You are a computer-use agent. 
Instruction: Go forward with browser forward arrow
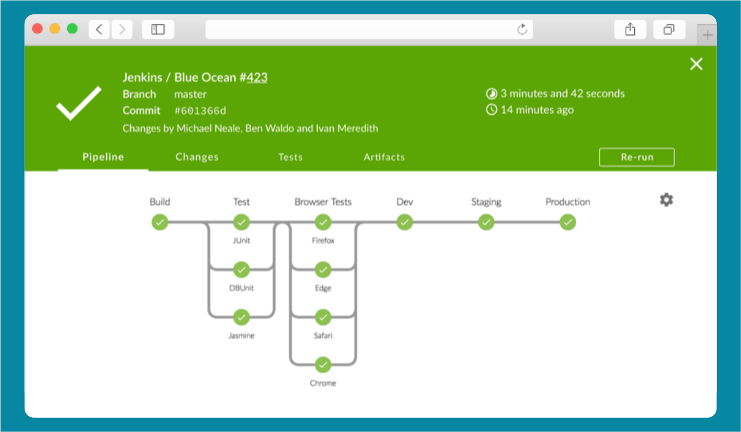point(122,29)
